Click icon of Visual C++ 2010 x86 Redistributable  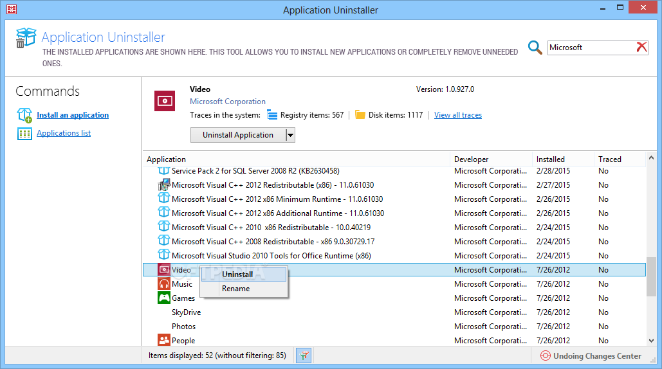pos(164,226)
